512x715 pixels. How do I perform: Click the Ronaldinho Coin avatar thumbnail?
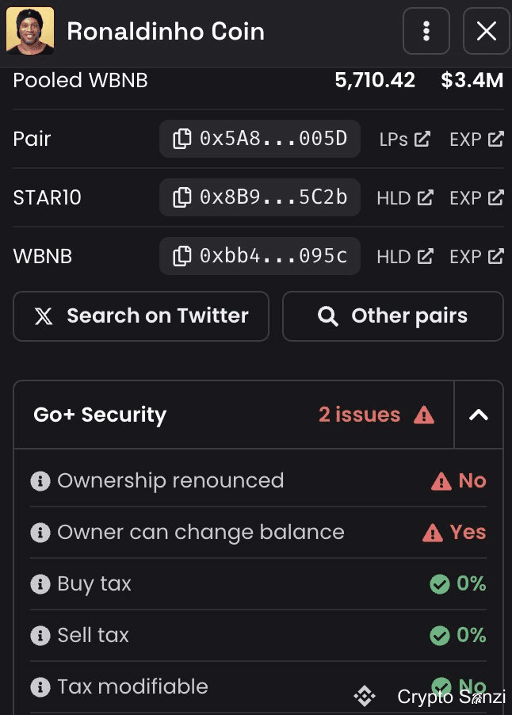pos(30,32)
